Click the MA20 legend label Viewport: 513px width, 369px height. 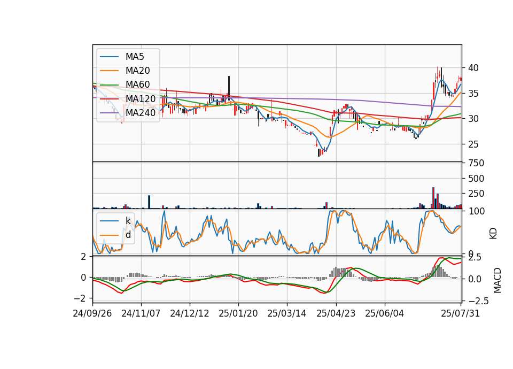tap(137, 71)
